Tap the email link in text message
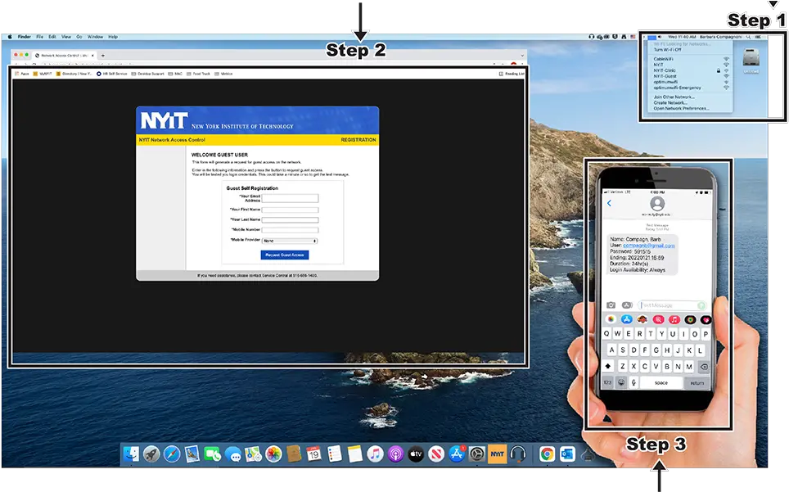The width and height of the screenshot is (789, 492). (x=648, y=246)
